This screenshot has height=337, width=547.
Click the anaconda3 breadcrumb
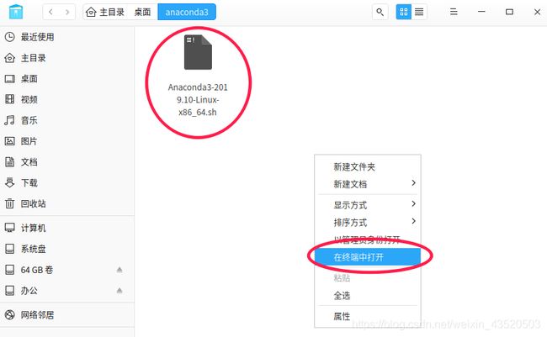point(187,12)
